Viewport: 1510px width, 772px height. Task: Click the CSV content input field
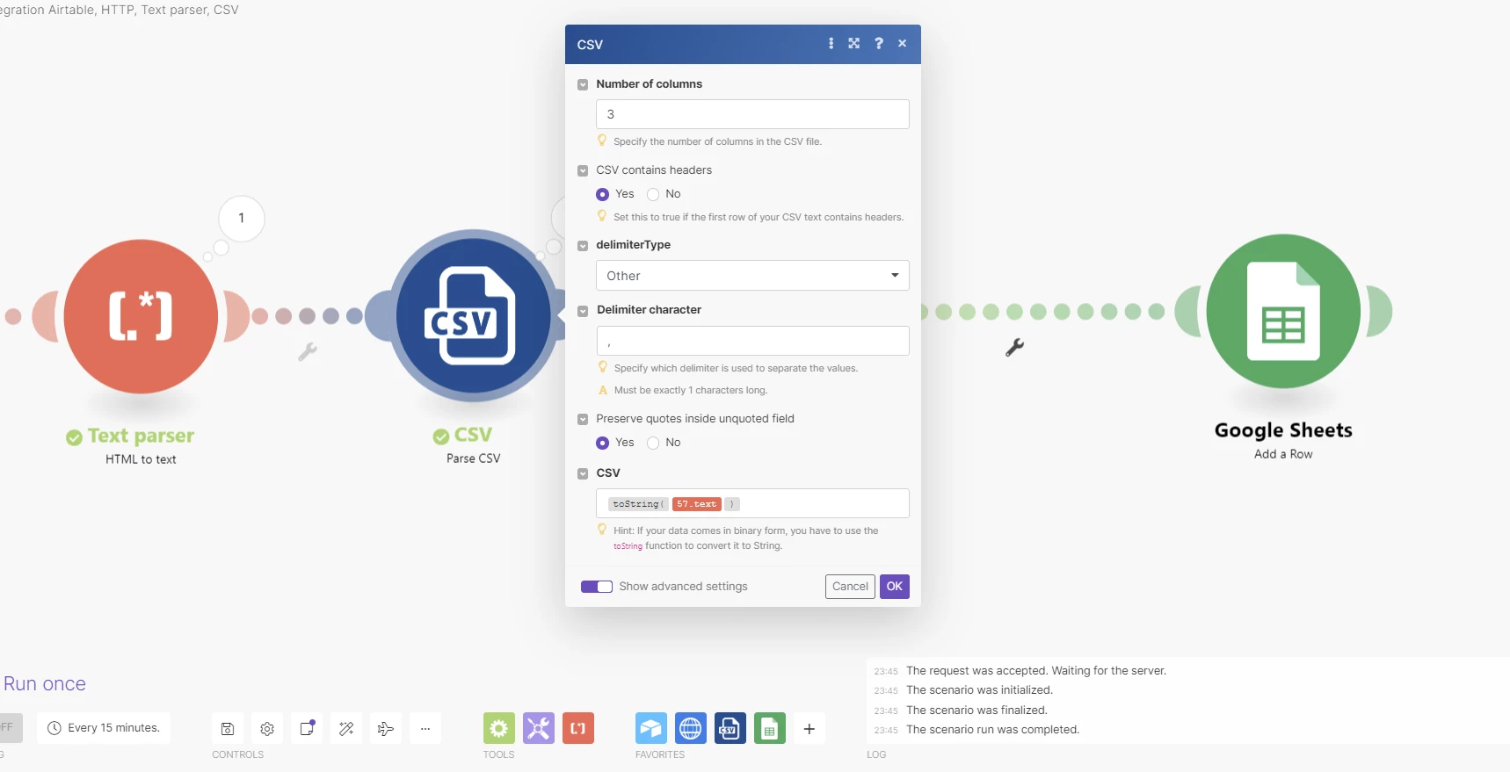(x=752, y=503)
